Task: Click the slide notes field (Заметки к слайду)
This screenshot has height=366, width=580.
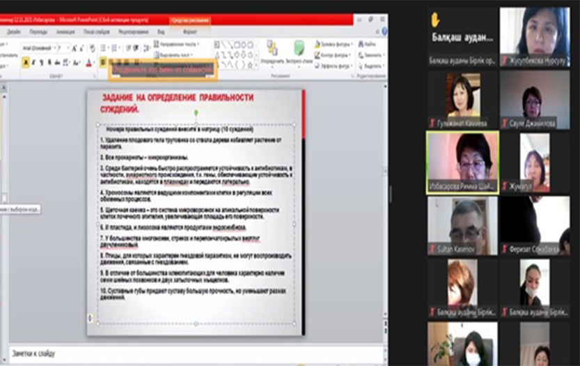Action: click(x=195, y=353)
